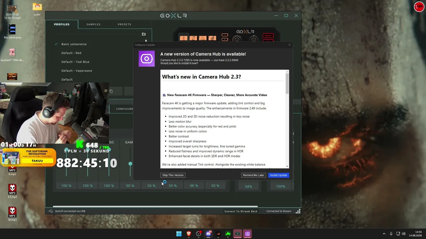The height and width of the screenshot is (239, 426).
Task: Open the GoXLR app taskbar icon
Action: click(x=238, y=234)
